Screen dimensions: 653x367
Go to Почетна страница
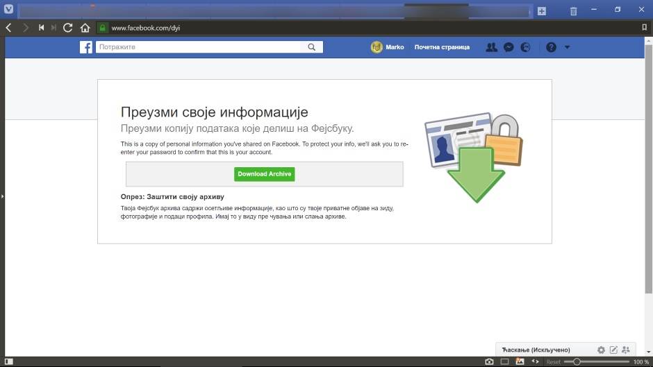[x=442, y=47]
